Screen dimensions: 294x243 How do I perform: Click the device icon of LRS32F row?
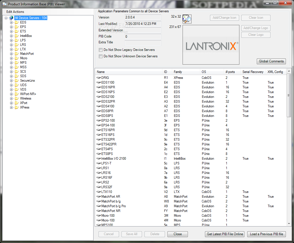point(99,187)
